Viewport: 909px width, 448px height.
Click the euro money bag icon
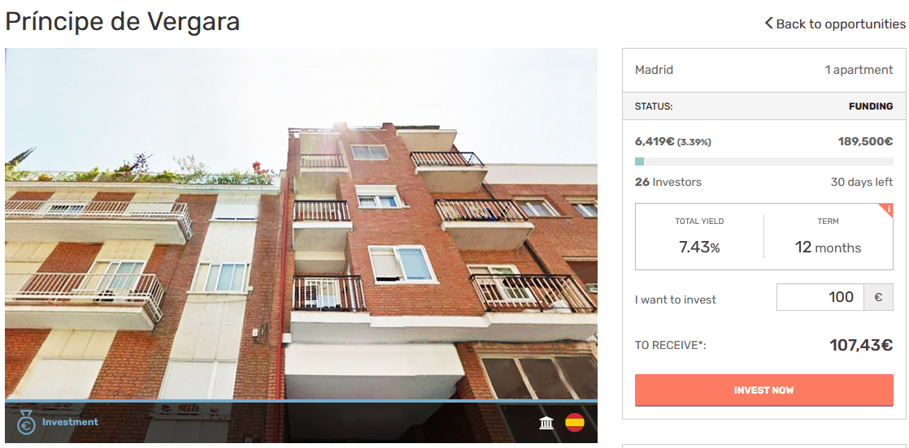pos(25,423)
